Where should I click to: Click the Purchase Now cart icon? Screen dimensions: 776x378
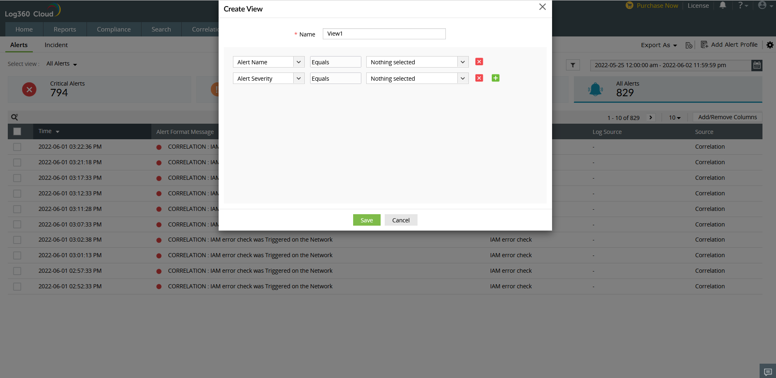630,5
